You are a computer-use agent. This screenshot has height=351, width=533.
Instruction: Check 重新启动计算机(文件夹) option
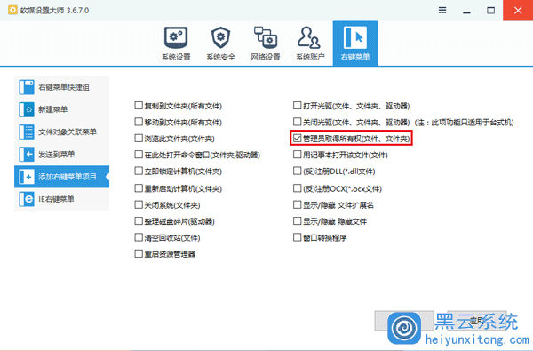[x=139, y=188]
